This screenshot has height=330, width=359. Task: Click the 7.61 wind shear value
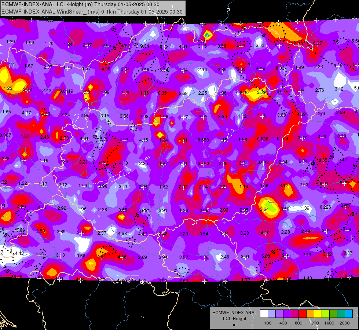(337, 42)
